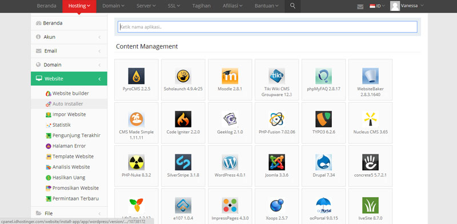Choose the ImpressPages 4.3.0 icon
This screenshot has height=224, width=457.
click(230, 205)
